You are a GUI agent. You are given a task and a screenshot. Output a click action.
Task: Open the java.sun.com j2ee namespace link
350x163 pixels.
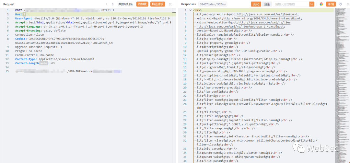267,15
